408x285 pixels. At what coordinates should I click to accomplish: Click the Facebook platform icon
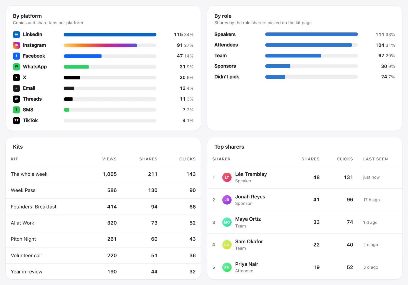tap(16, 56)
